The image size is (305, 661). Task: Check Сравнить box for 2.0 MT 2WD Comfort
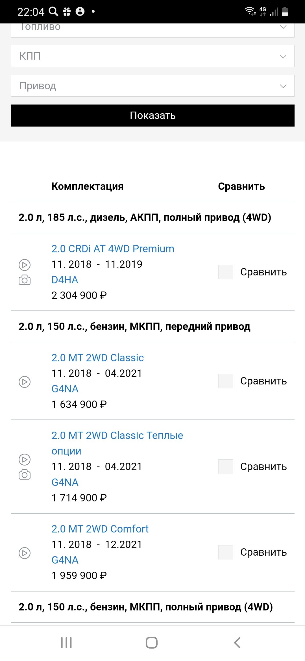(x=225, y=552)
